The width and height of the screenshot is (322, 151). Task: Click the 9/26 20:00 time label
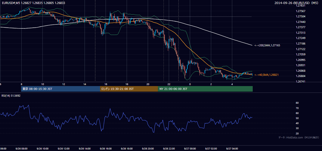[x=148, y=148]
